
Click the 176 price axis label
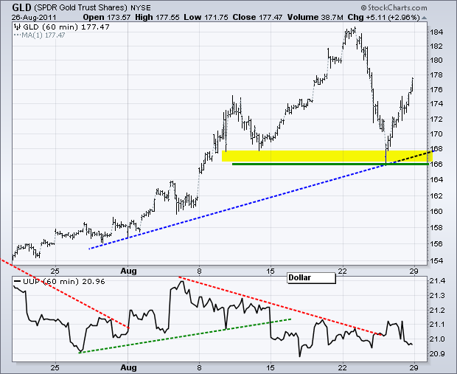(x=436, y=89)
